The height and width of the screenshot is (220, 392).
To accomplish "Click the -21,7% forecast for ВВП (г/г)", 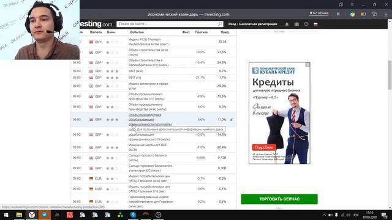I will 200,78.
